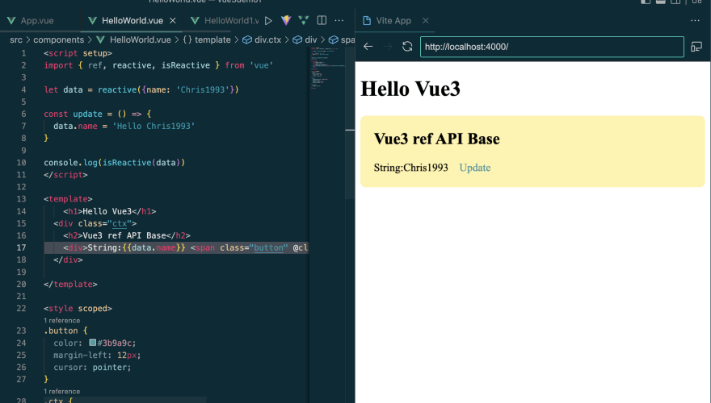Viewport: 711px width, 403px height.
Task: Click the Vite icon in the editor toolbar
Action: point(286,20)
